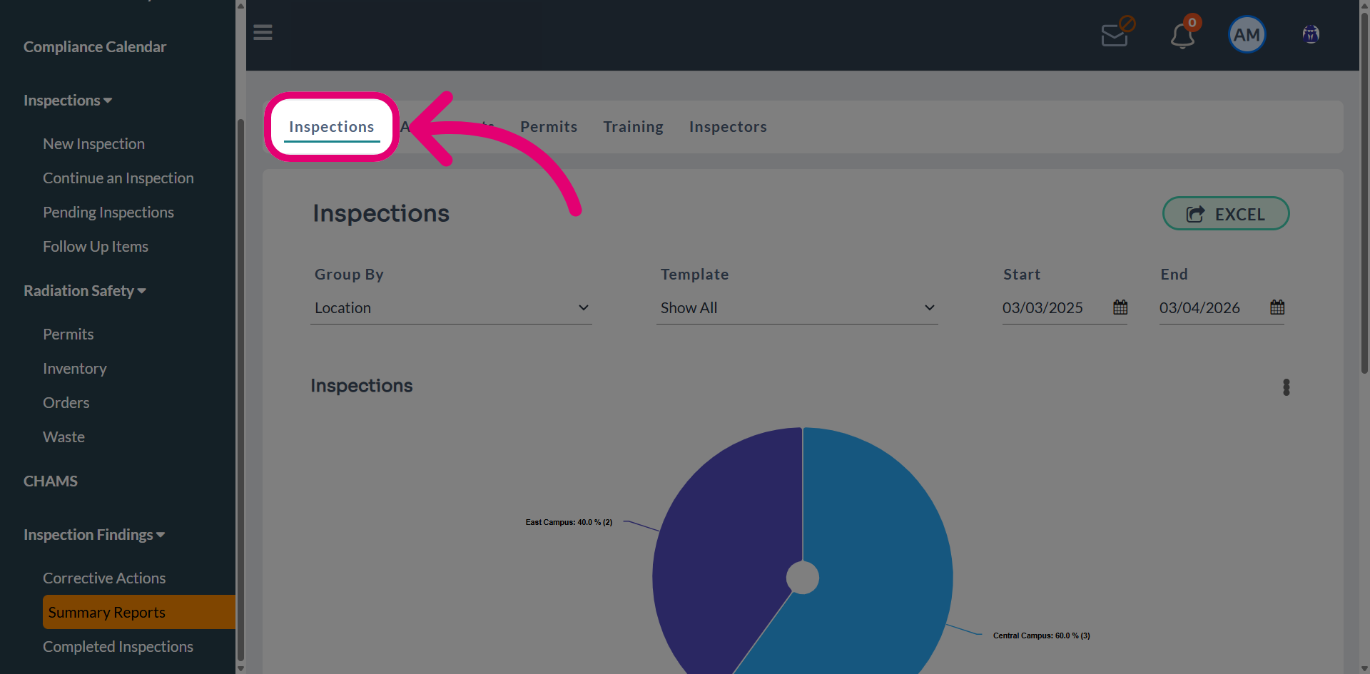Click the sidebar vertical scrollbar
The image size is (1370, 674).
(x=240, y=389)
